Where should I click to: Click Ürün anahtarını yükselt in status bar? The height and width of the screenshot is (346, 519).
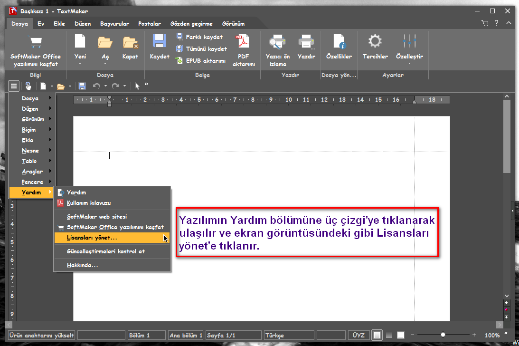[42, 336]
